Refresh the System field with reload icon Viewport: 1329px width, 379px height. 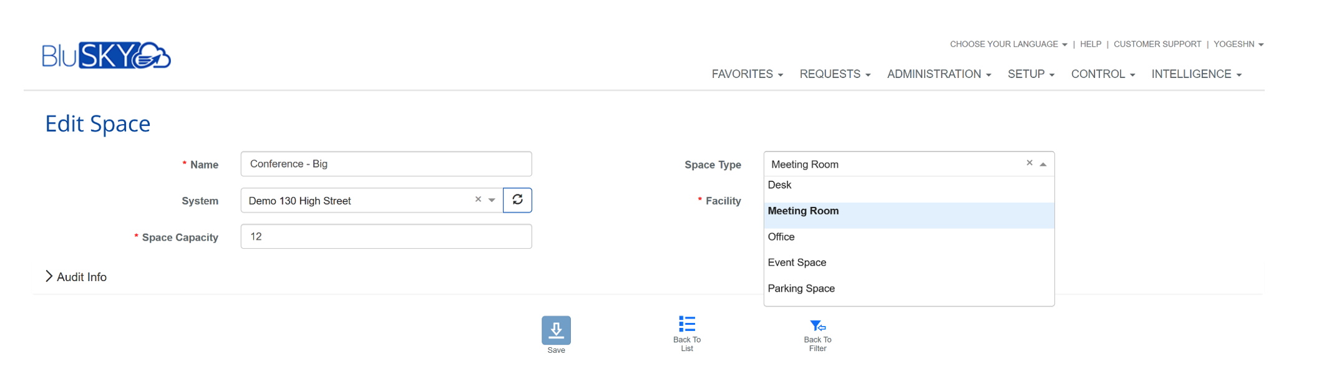[x=517, y=200]
